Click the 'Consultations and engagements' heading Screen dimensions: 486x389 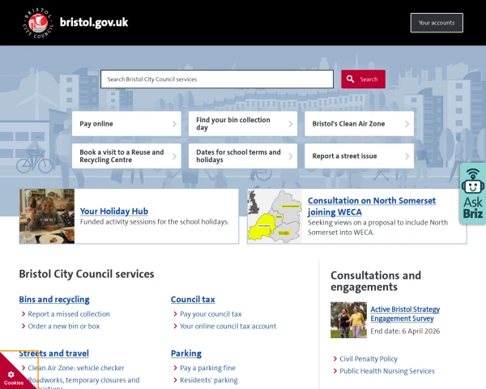point(376,281)
